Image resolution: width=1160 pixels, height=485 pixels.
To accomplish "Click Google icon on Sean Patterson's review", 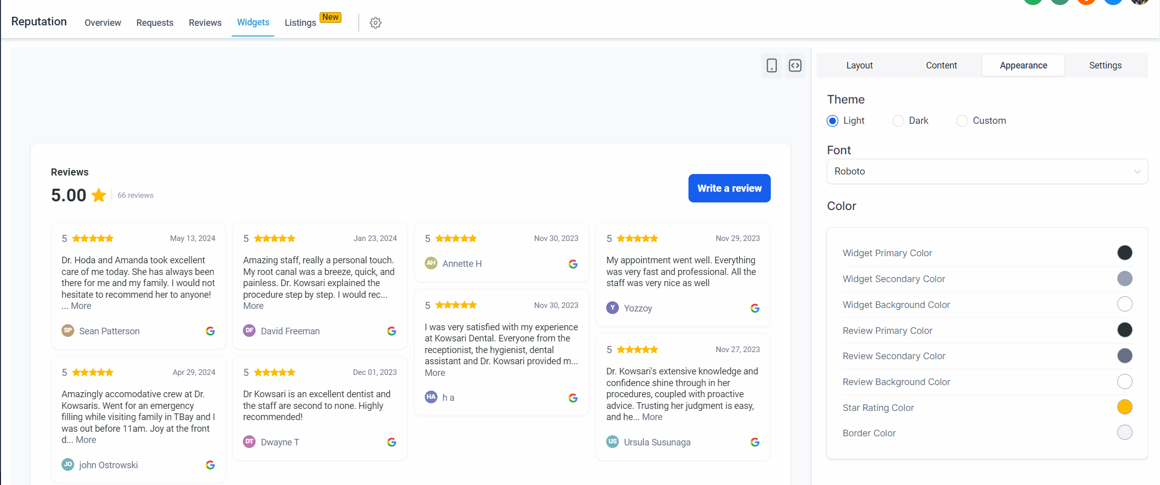I will pos(210,331).
